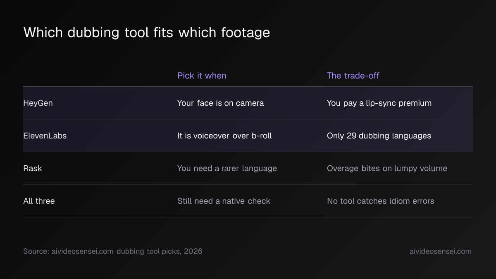Select the 'Pick it when' column header
This screenshot has width=496, height=279.
pyautogui.click(x=202, y=76)
